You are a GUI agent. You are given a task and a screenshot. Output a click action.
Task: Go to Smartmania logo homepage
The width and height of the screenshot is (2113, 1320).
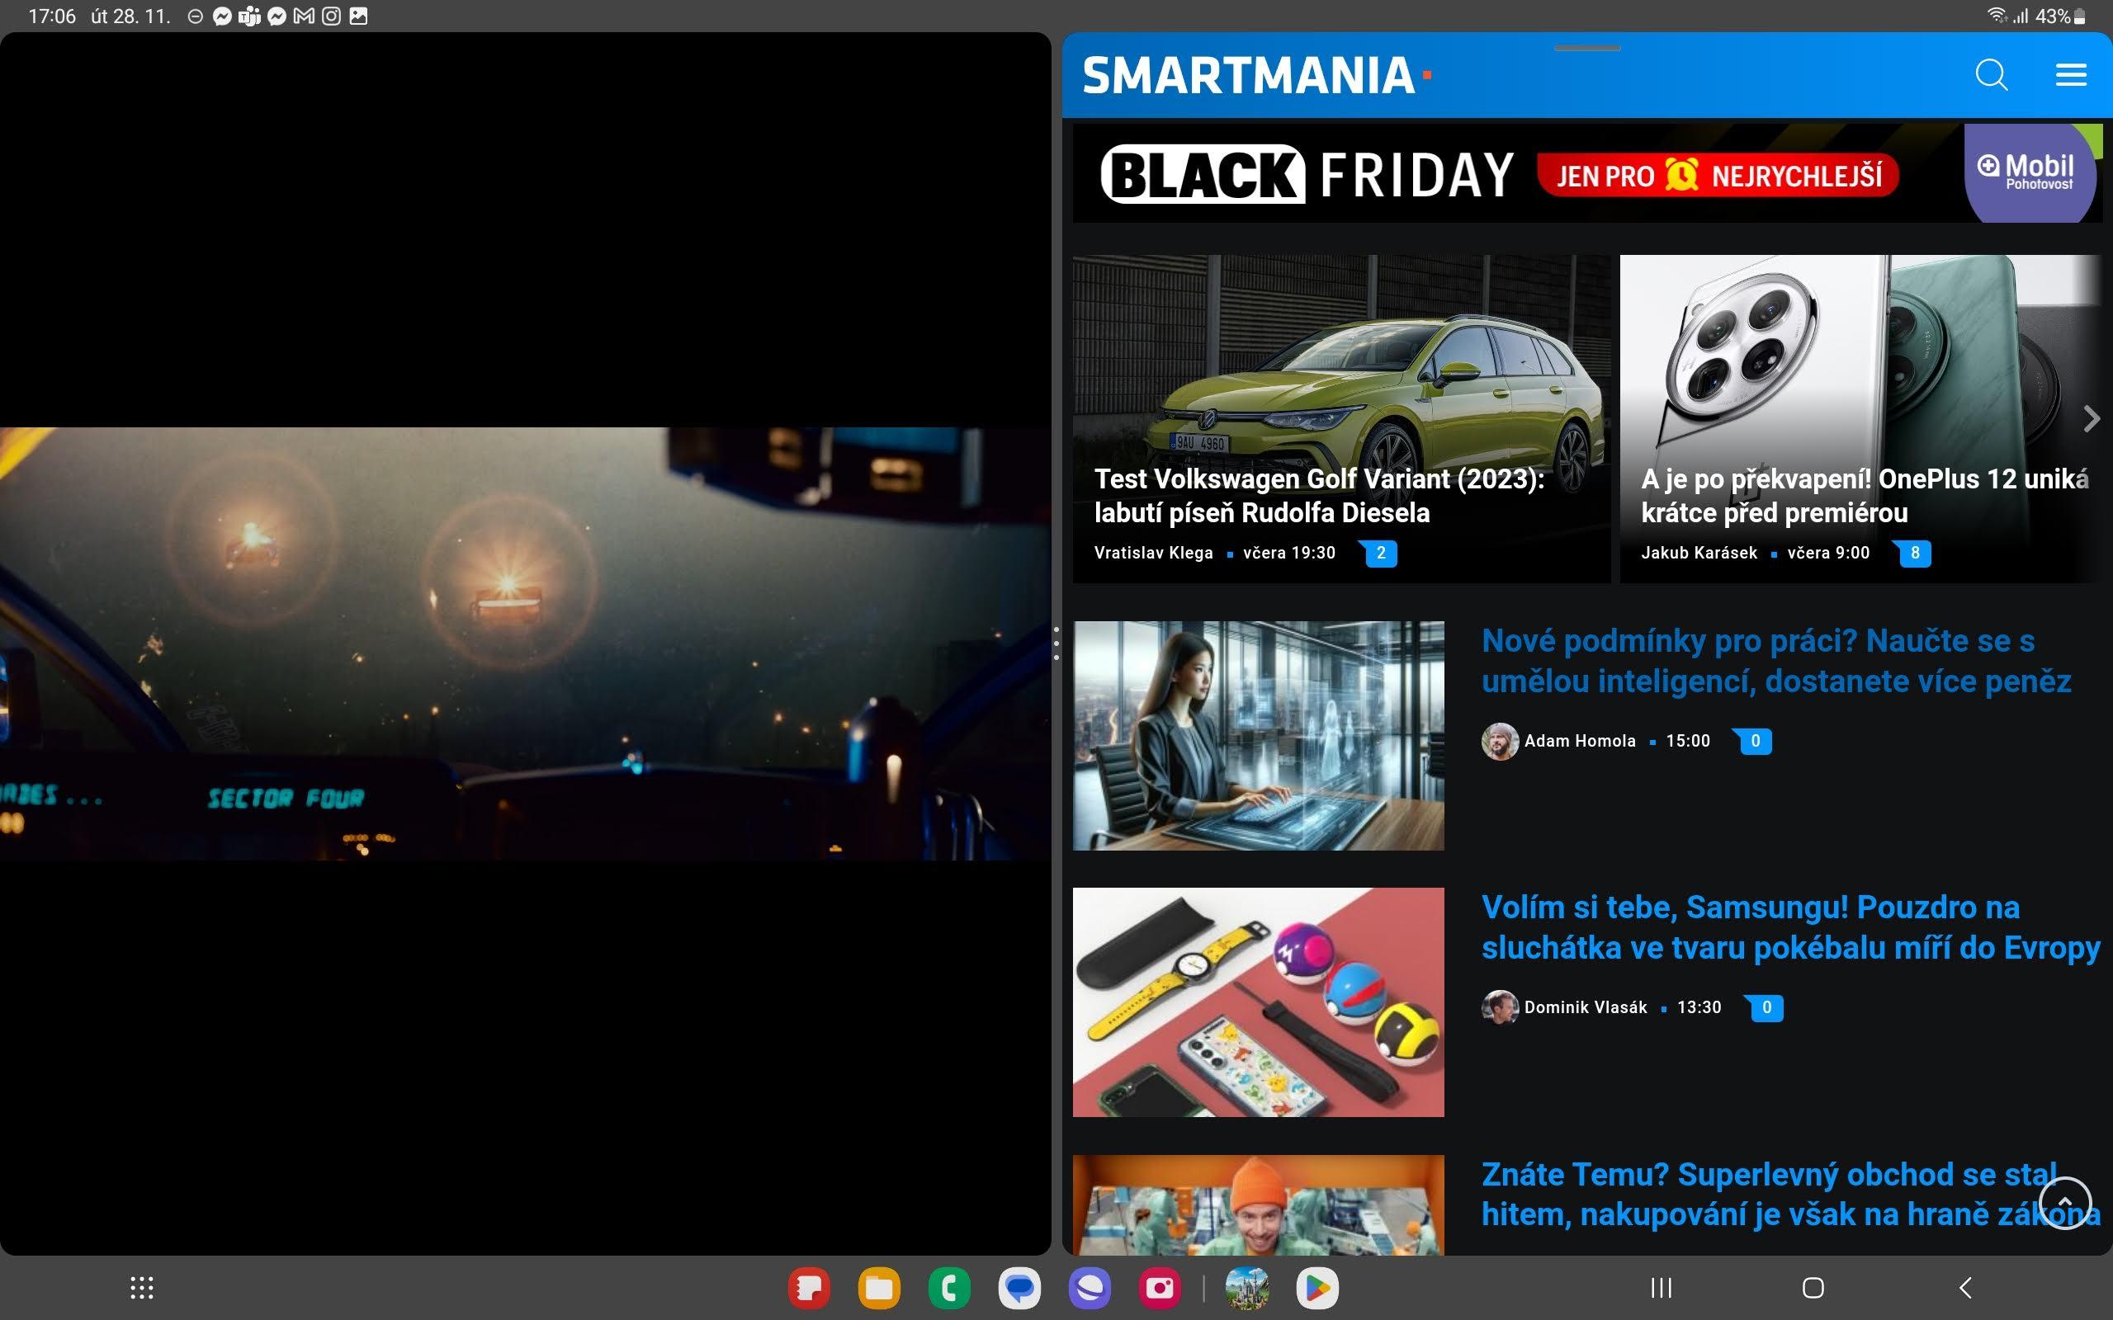click(x=1257, y=76)
